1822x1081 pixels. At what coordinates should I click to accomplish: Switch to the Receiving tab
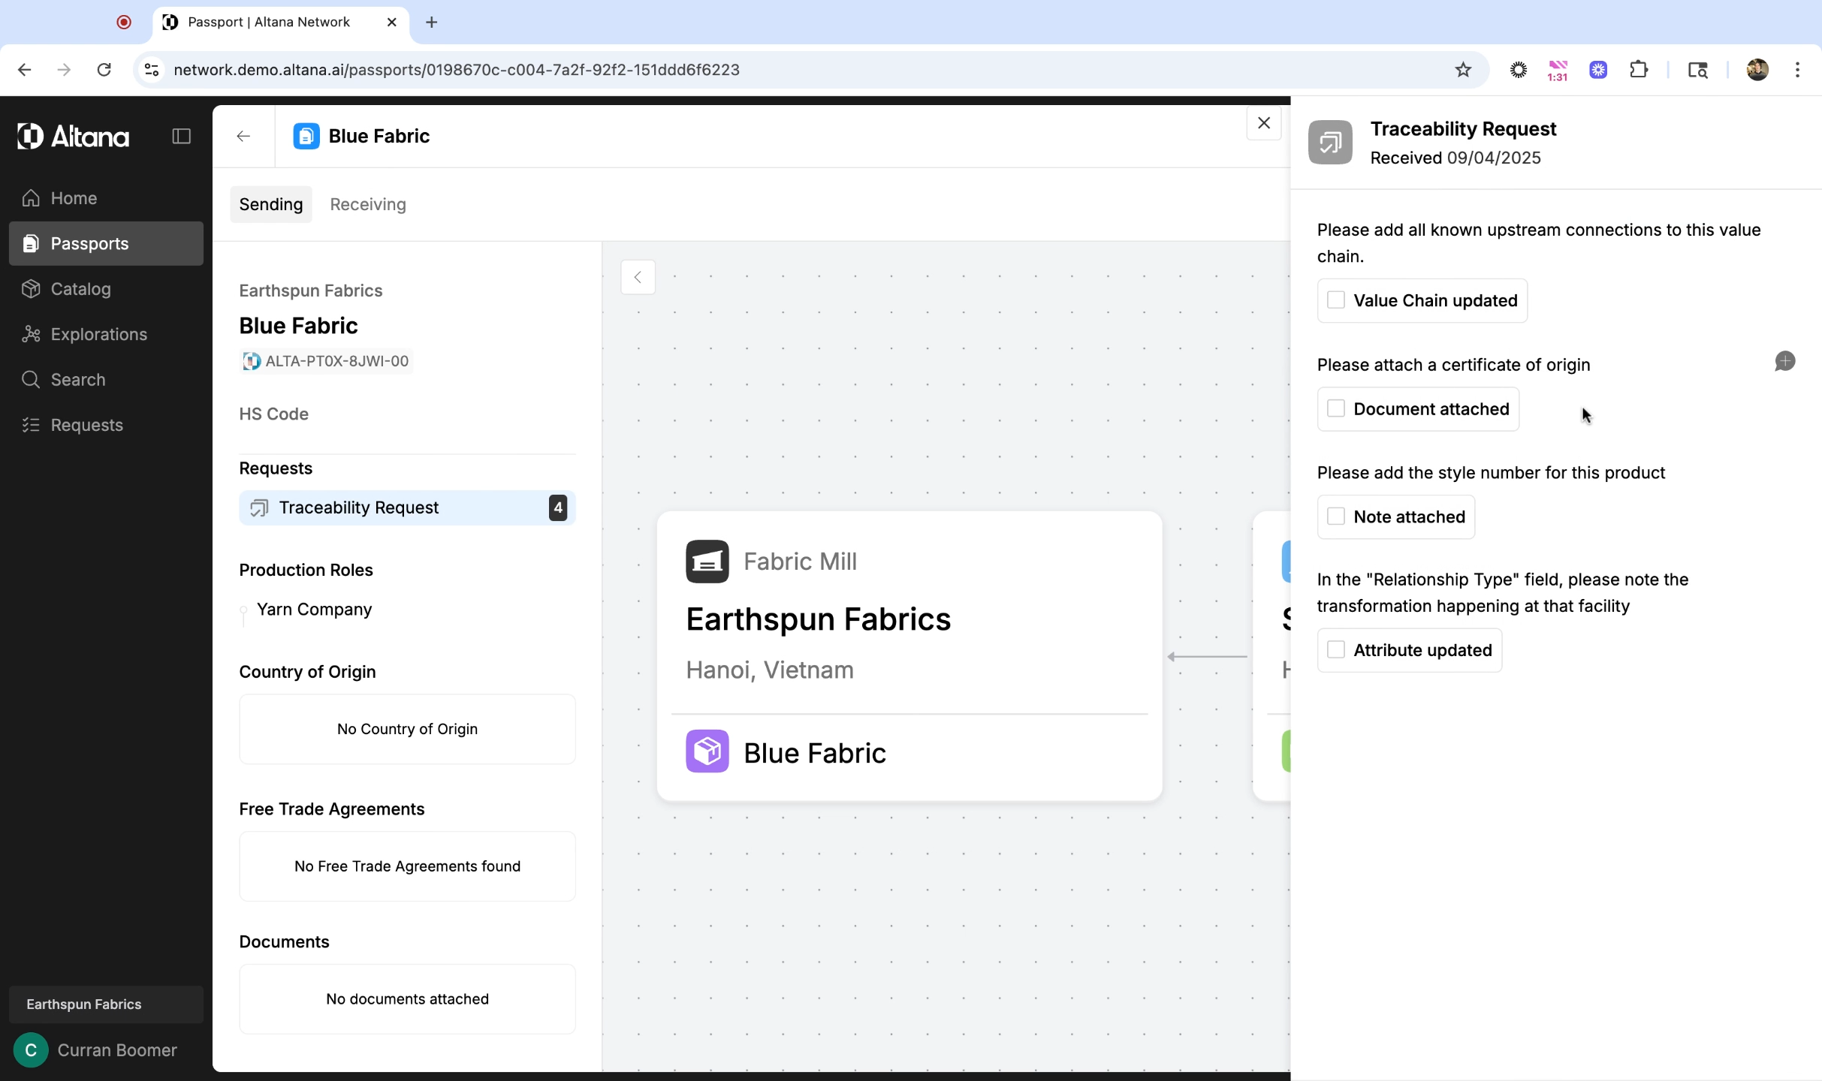[367, 204]
